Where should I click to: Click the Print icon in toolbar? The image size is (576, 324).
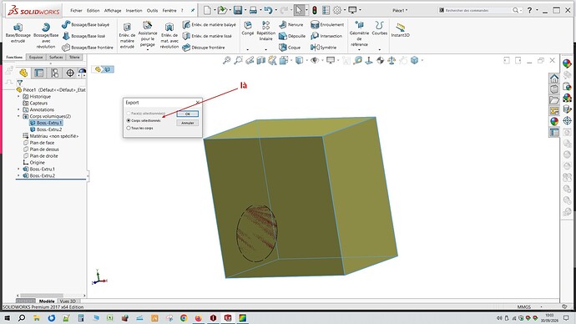[x=253, y=10]
